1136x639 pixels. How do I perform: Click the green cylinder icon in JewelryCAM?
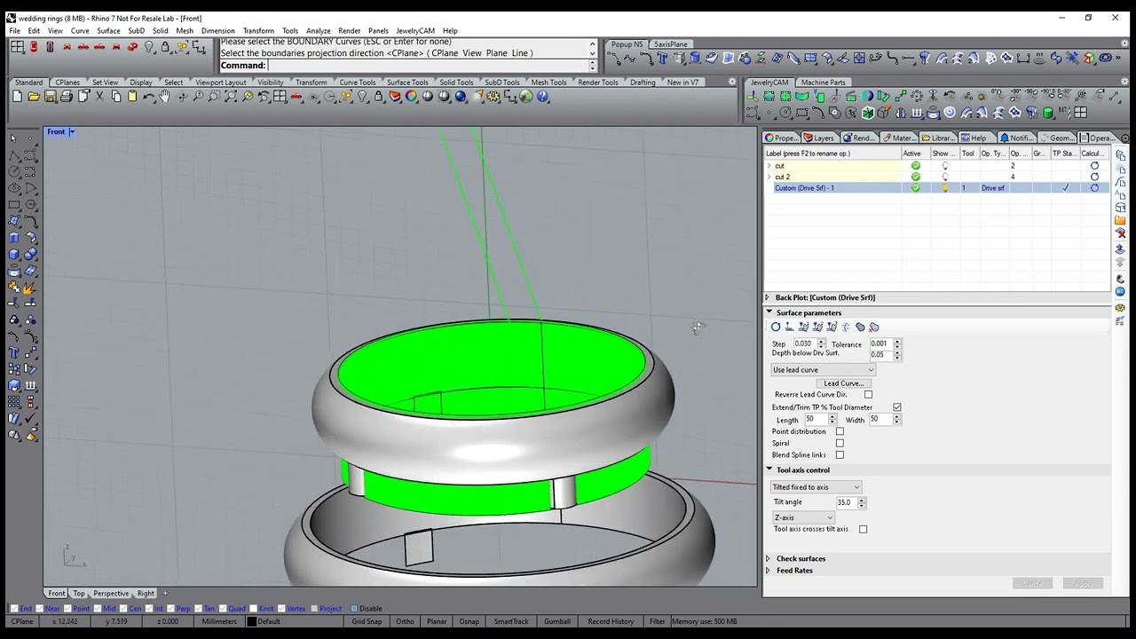coord(1047,113)
